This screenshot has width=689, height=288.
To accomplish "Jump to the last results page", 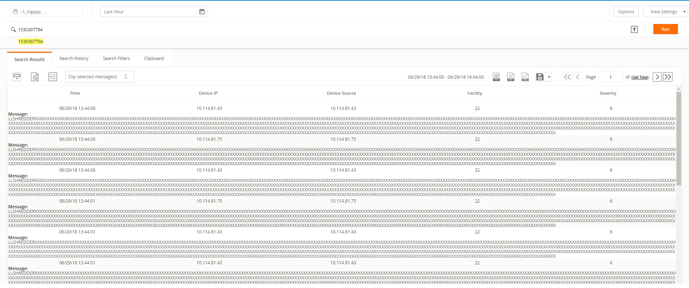I will coord(668,77).
